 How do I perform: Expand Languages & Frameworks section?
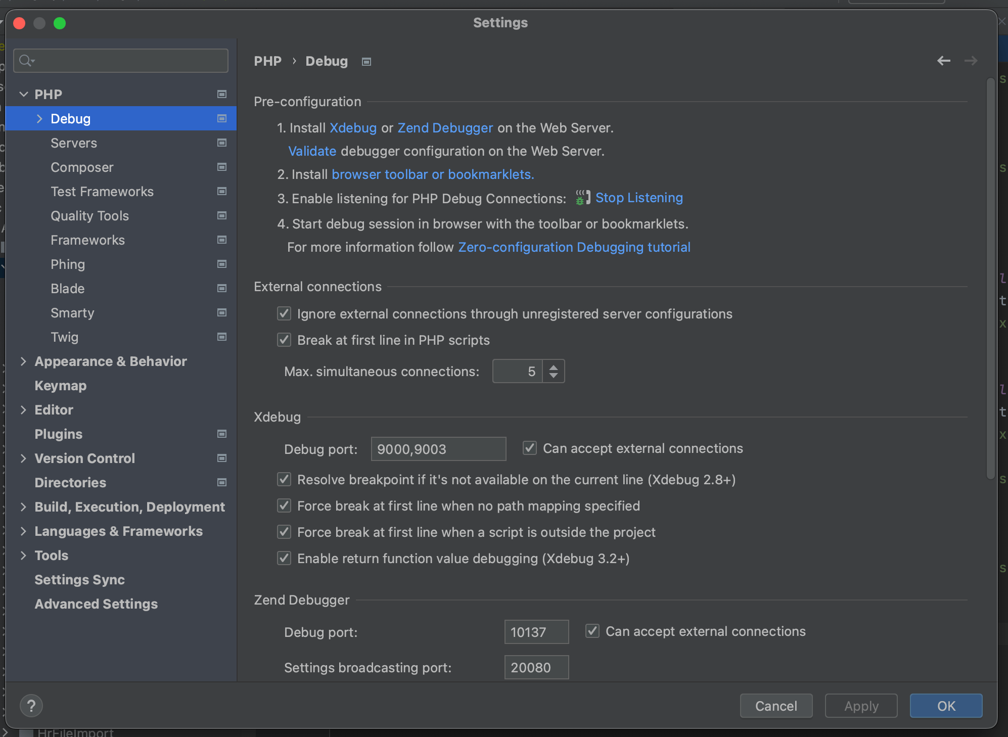point(23,531)
